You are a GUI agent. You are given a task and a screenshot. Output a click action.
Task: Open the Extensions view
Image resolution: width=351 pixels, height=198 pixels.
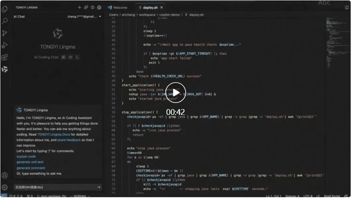click(x=5, y=57)
